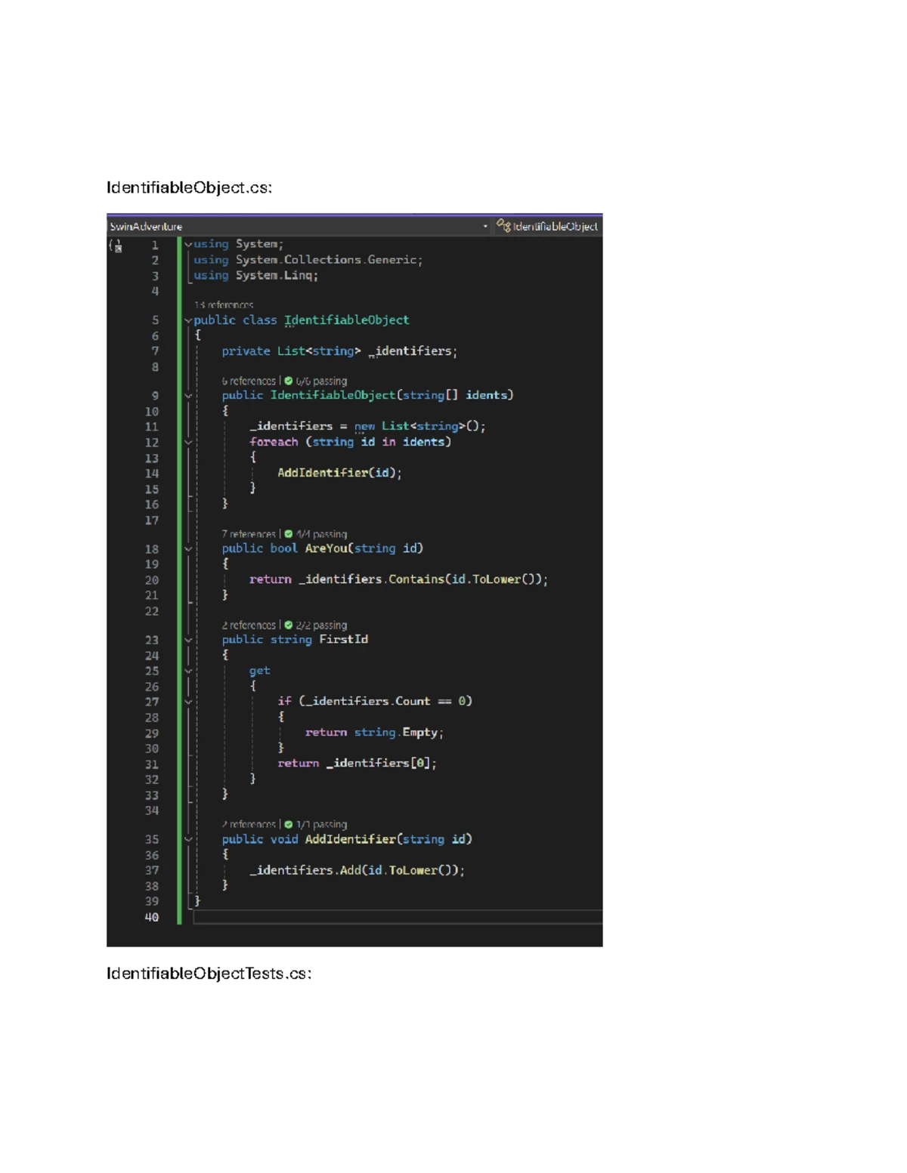Image resolution: width=907 pixels, height=1173 pixels.
Task: Click the 'IdentifiableObject.cs:' heading
Action: tap(189, 187)
